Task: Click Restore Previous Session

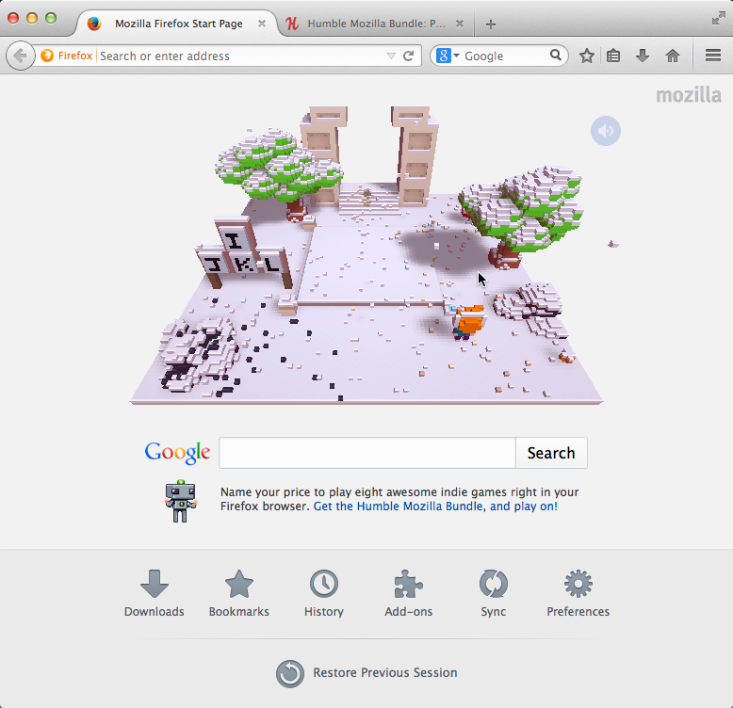Action: pos(366,673)
